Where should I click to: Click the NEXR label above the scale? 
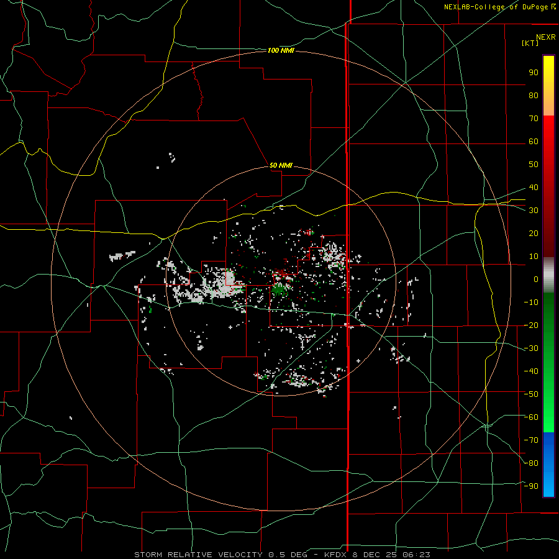546,37
